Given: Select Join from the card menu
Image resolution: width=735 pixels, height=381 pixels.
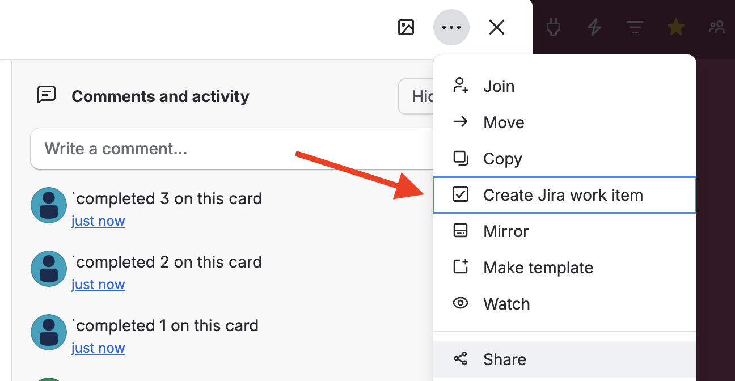Looking at the screenshot, I should pyautogui.click(x=565, y=86).
